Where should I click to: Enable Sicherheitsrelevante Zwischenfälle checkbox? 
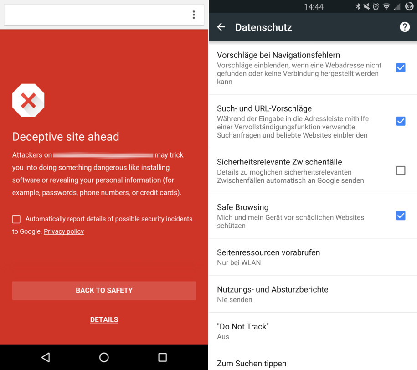click(401, 170)
